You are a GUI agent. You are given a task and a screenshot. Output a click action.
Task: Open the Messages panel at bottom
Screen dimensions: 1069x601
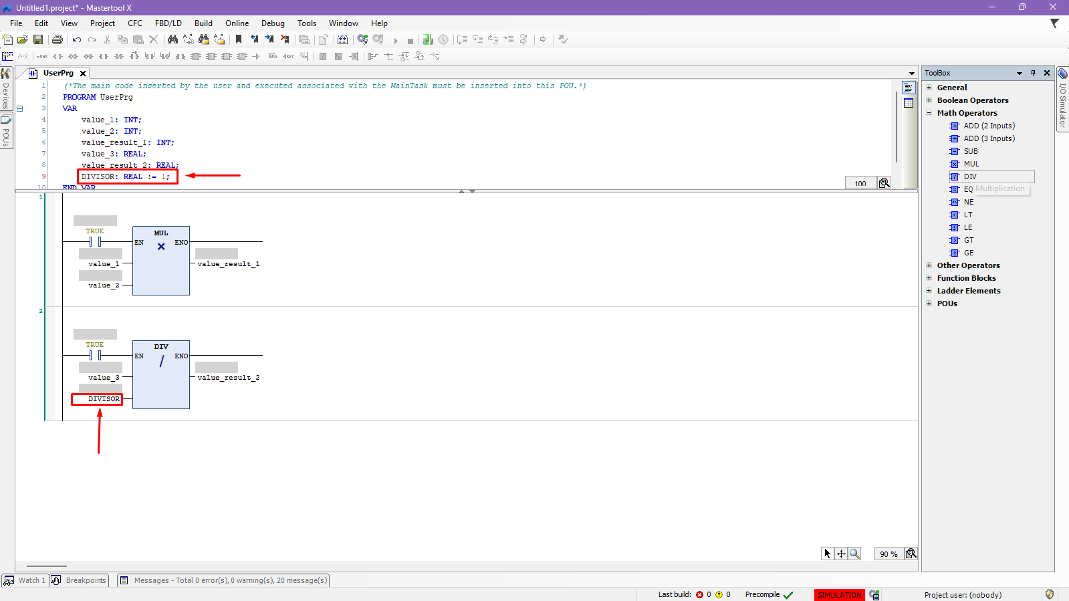223,580
